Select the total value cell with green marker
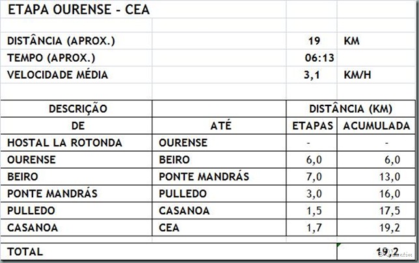The height and width of the screenshot is (263, 419). point(376,251)
